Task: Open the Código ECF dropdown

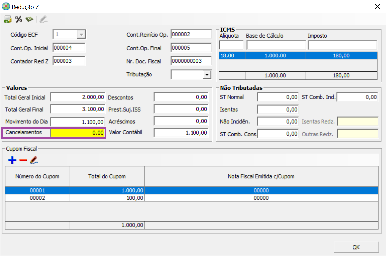Action: coord(81,34)
